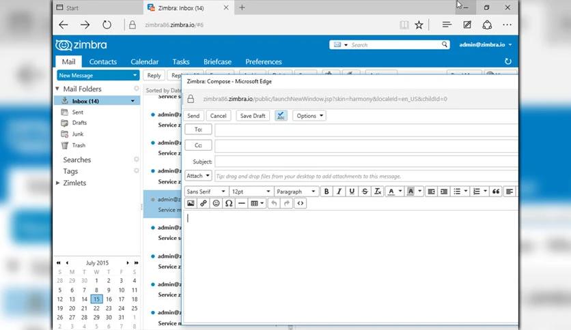571x330 pixels.
Task: Open the font family Sans Serif dropdown
Action: click(x=206, y=192)
